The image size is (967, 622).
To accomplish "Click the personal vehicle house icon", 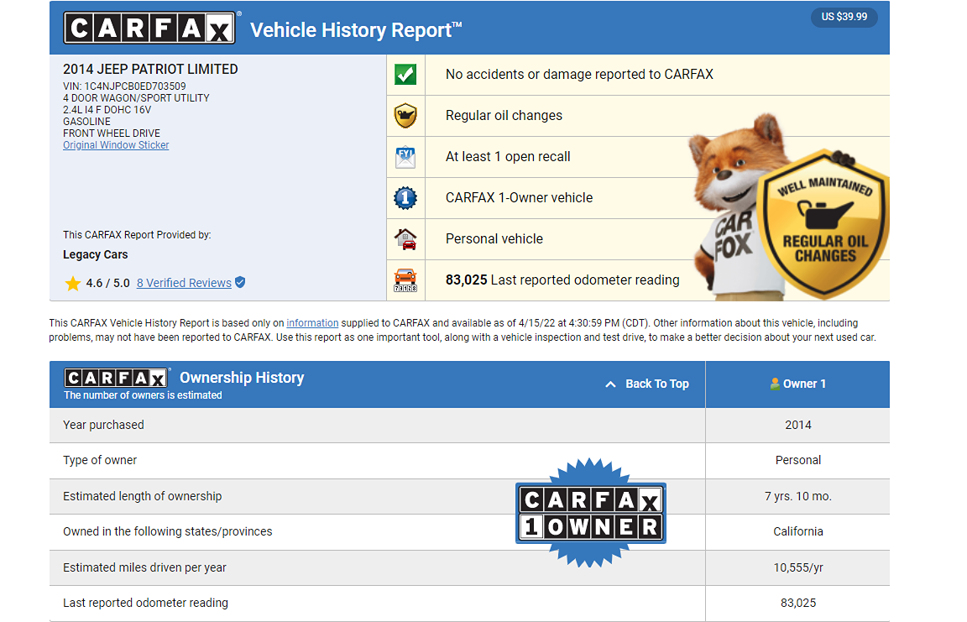I will (405, 238).
